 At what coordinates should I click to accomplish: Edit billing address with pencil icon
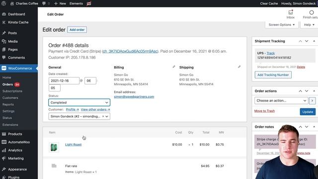[174, 67]
